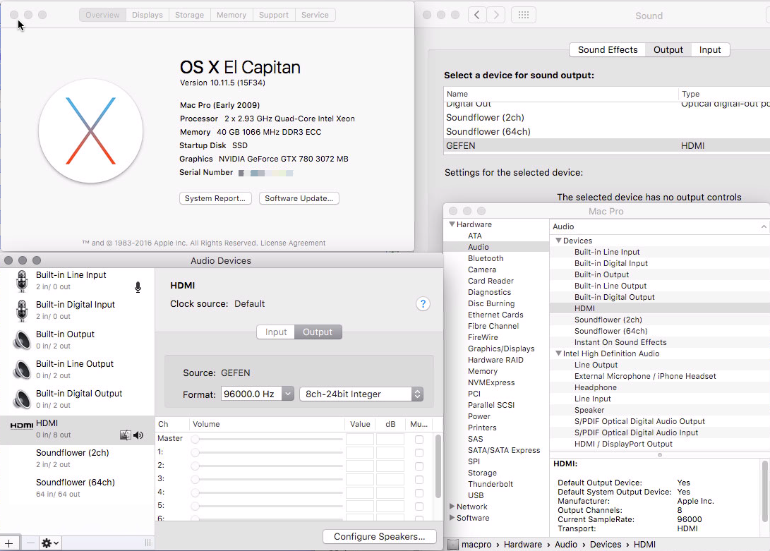Expand the Software section in Mac Pro sidebar
Screen dimensions: 770x551
coord(452,518)
